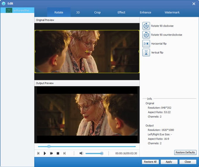This screenshot has width=199, height=167.
Task: Select the Enhance tab
Action: coord(145,12)
